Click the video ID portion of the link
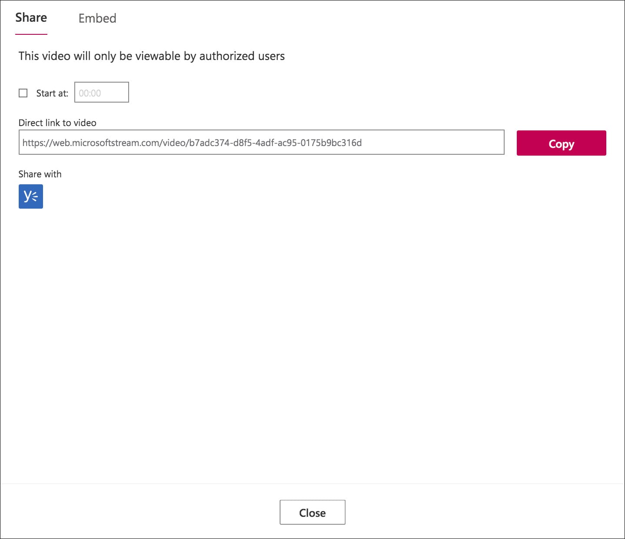625x539 pixels. [x=275, y=143]
